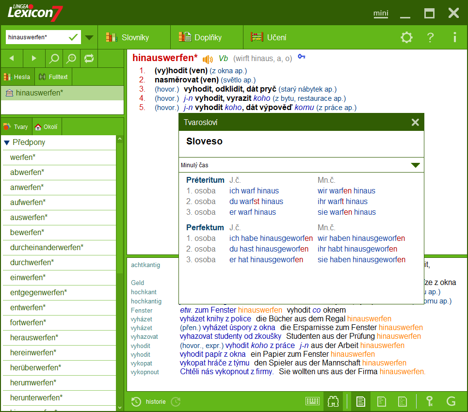The height and width of the screenshot is (412, 468).
Task: Click scroll-down arrow of prefix list
Action: [120, 408]
